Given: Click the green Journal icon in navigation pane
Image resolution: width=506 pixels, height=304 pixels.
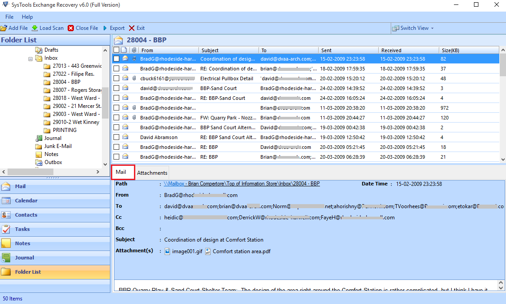Looking at the screenshot, I should click(6, 258).
